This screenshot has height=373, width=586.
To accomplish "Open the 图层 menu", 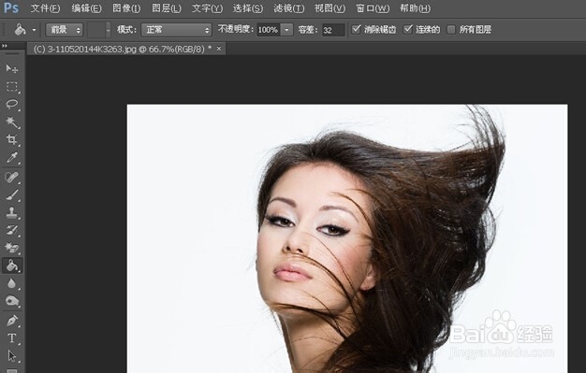I will pyautogui.click(x=167, y=8).
